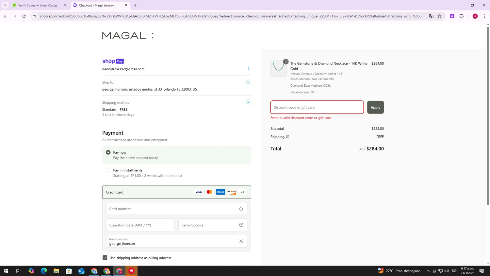The image size is (490, 276).
Task: Open the ESP keyboard language selector
Action: [x=454, y=271]
